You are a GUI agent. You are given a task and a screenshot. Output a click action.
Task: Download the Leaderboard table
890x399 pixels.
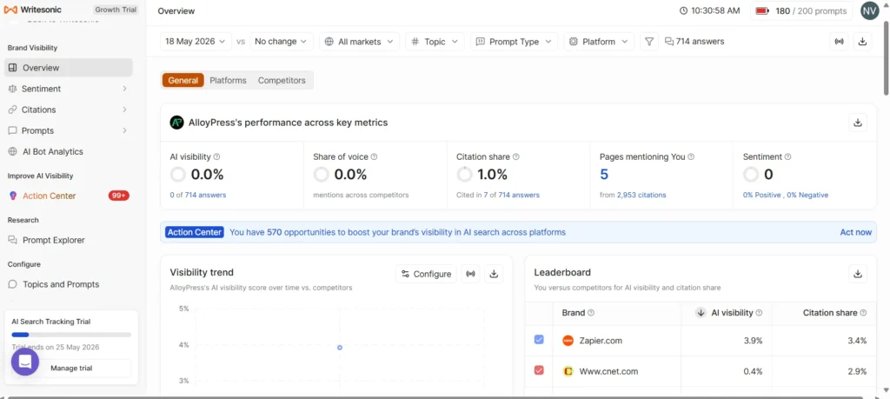(858, 274)
